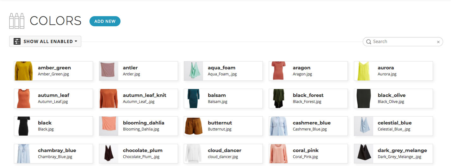The width and height of the screenshot is (451, 166).
Task: Select the butternut shorts thumbnail
Action: click(x=194, y=126)
